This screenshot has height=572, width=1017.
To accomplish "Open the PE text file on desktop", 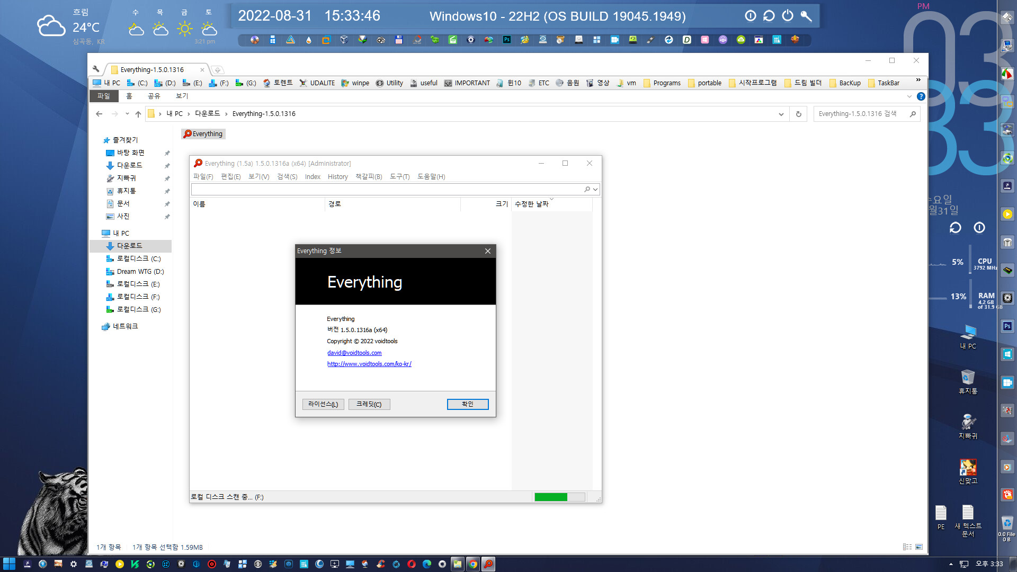I will pos(941,517).
